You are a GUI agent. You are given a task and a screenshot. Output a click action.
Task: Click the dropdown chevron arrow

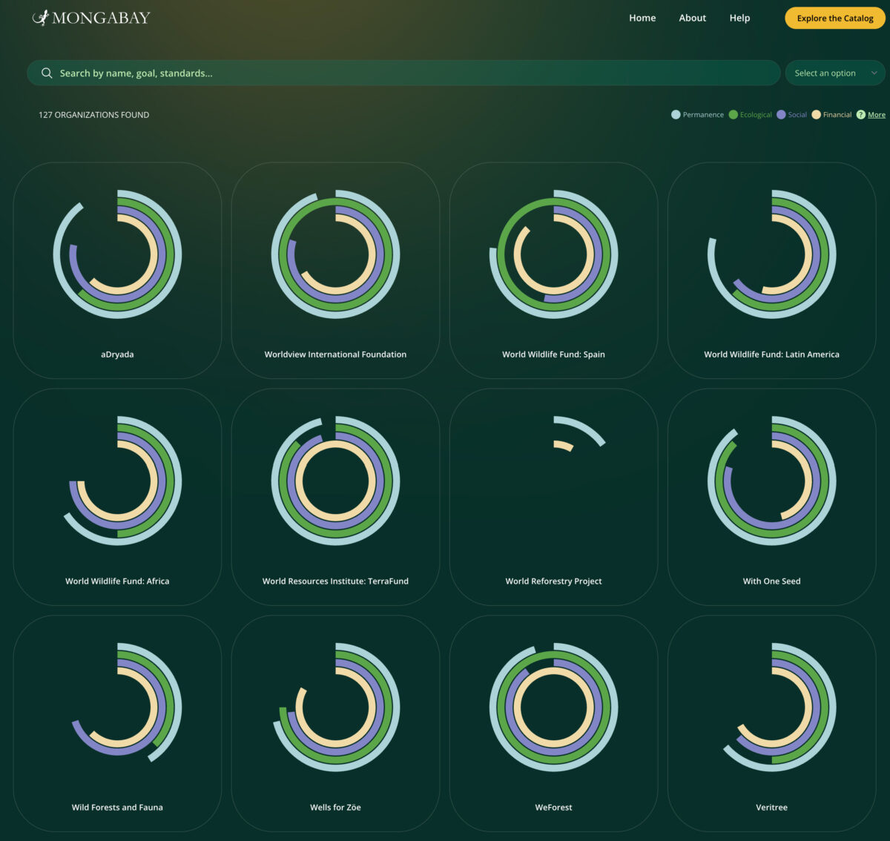point(874,73)
